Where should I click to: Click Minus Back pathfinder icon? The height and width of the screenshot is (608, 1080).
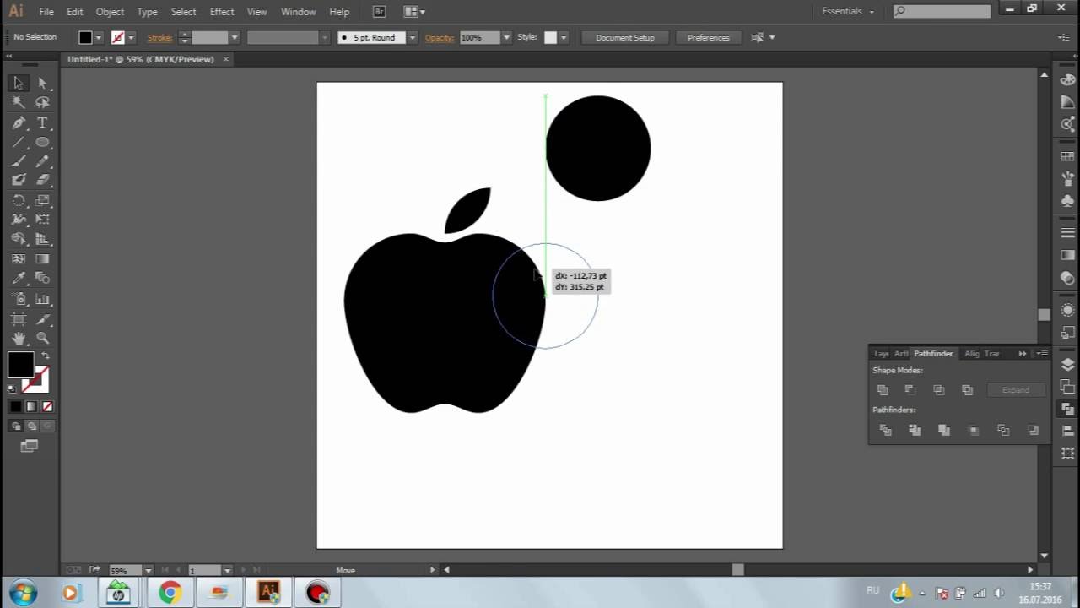point(1034,430)
